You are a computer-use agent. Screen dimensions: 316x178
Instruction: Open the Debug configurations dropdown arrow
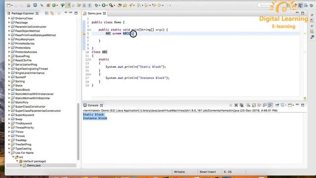coord(100,5)
